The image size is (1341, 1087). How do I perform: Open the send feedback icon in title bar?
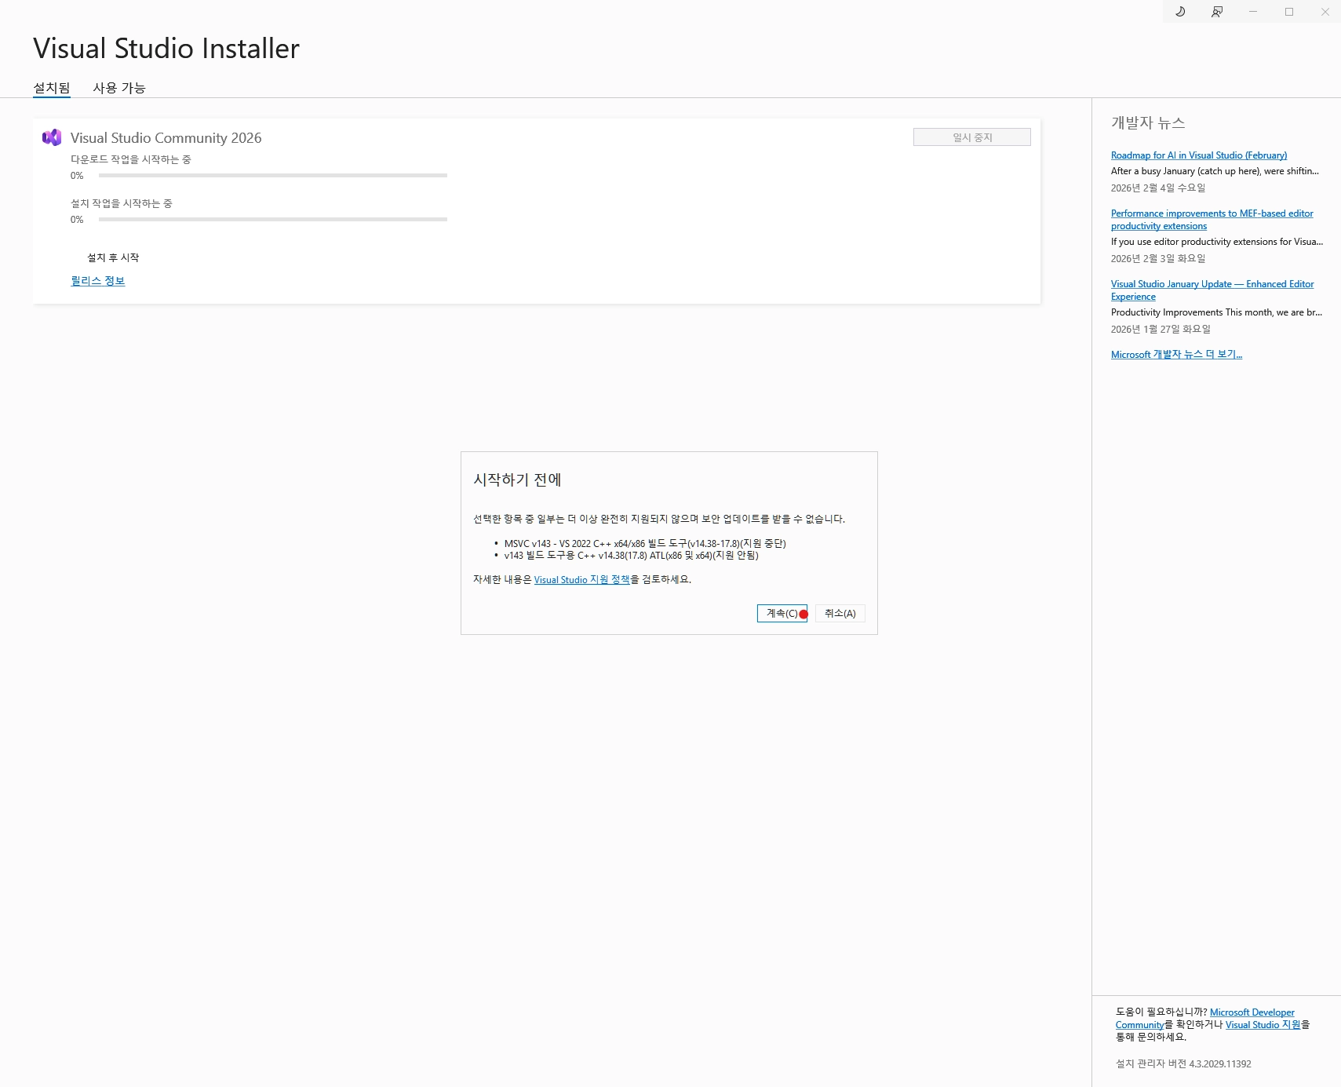pyautogui.click(x=1216, y=12)
